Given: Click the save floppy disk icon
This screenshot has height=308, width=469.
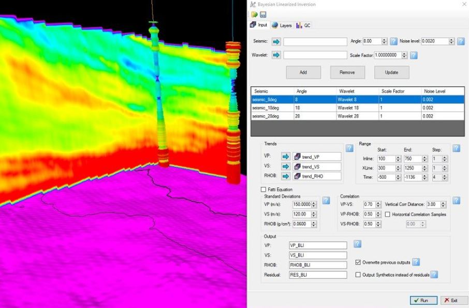Looking at the screenshot, I should [263, 14].
